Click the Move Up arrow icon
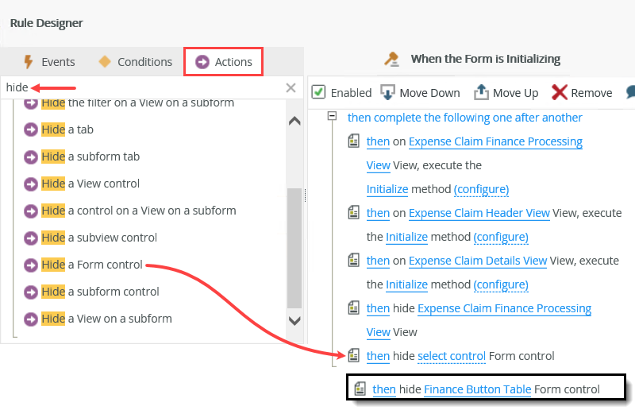This screenshot has width=635, height=414. (481, 92)
